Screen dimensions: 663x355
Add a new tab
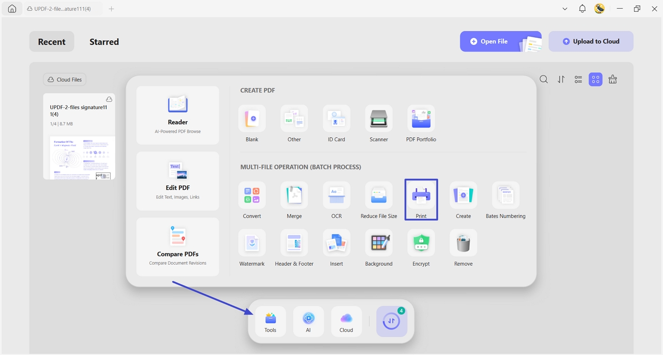pos(111,9)
